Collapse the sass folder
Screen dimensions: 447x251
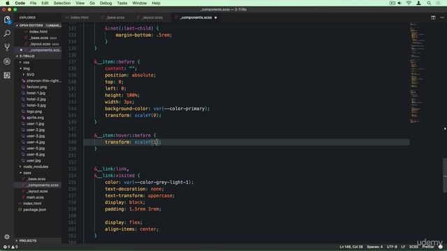pos(27,173)
